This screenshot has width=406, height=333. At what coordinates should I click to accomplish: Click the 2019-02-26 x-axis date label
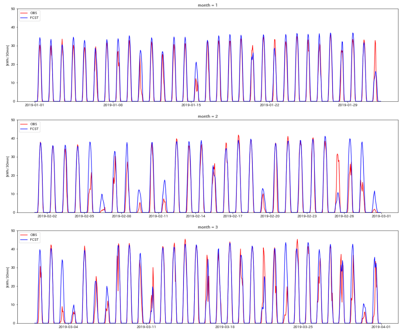(344, 216)
